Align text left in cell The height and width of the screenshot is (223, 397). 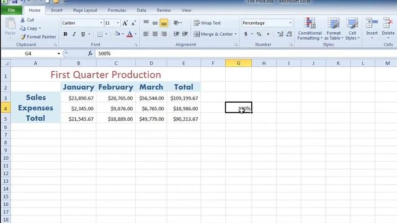146,34
